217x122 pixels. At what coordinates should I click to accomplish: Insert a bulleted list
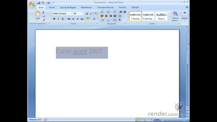pos(102,12)
